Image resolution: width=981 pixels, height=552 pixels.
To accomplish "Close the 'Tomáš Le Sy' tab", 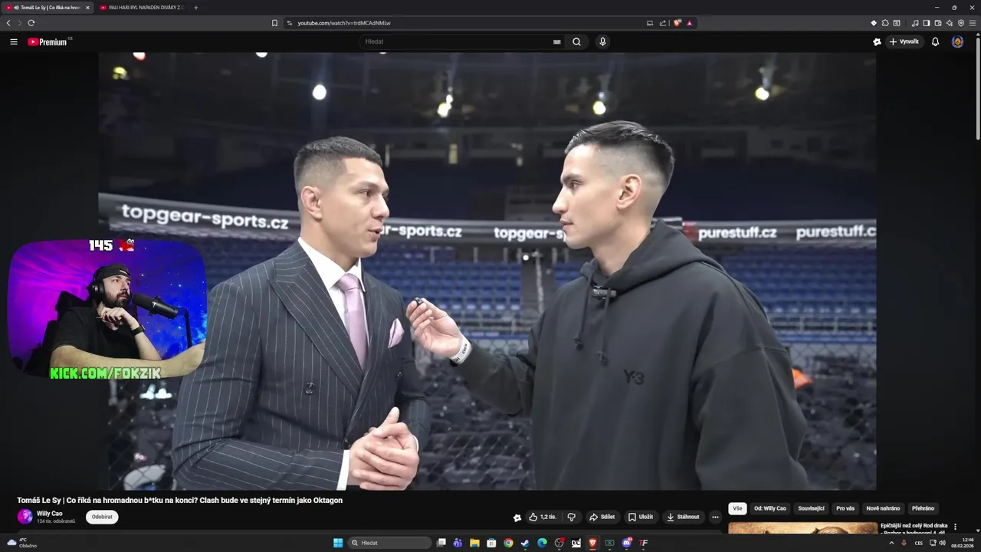I will pyautogui.click(x=87, y=8).
